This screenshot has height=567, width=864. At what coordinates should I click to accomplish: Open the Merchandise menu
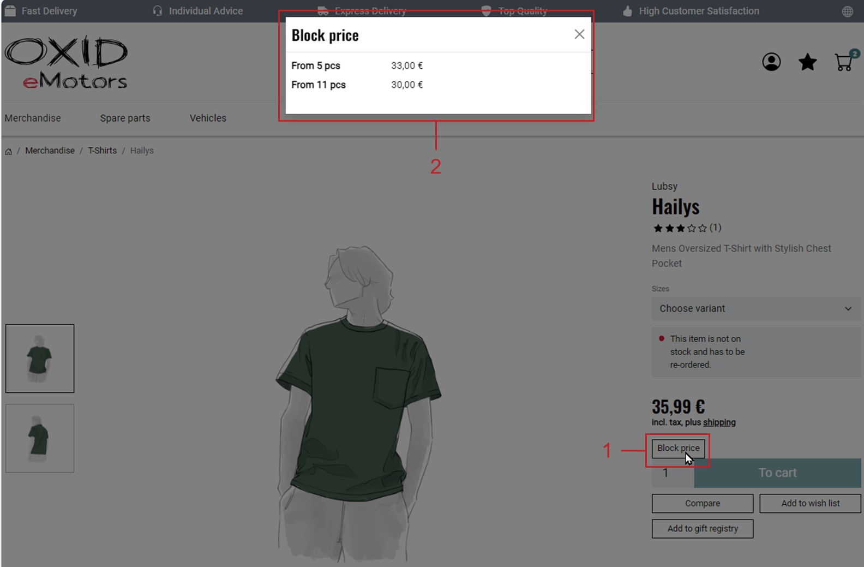tap(33, 118)
